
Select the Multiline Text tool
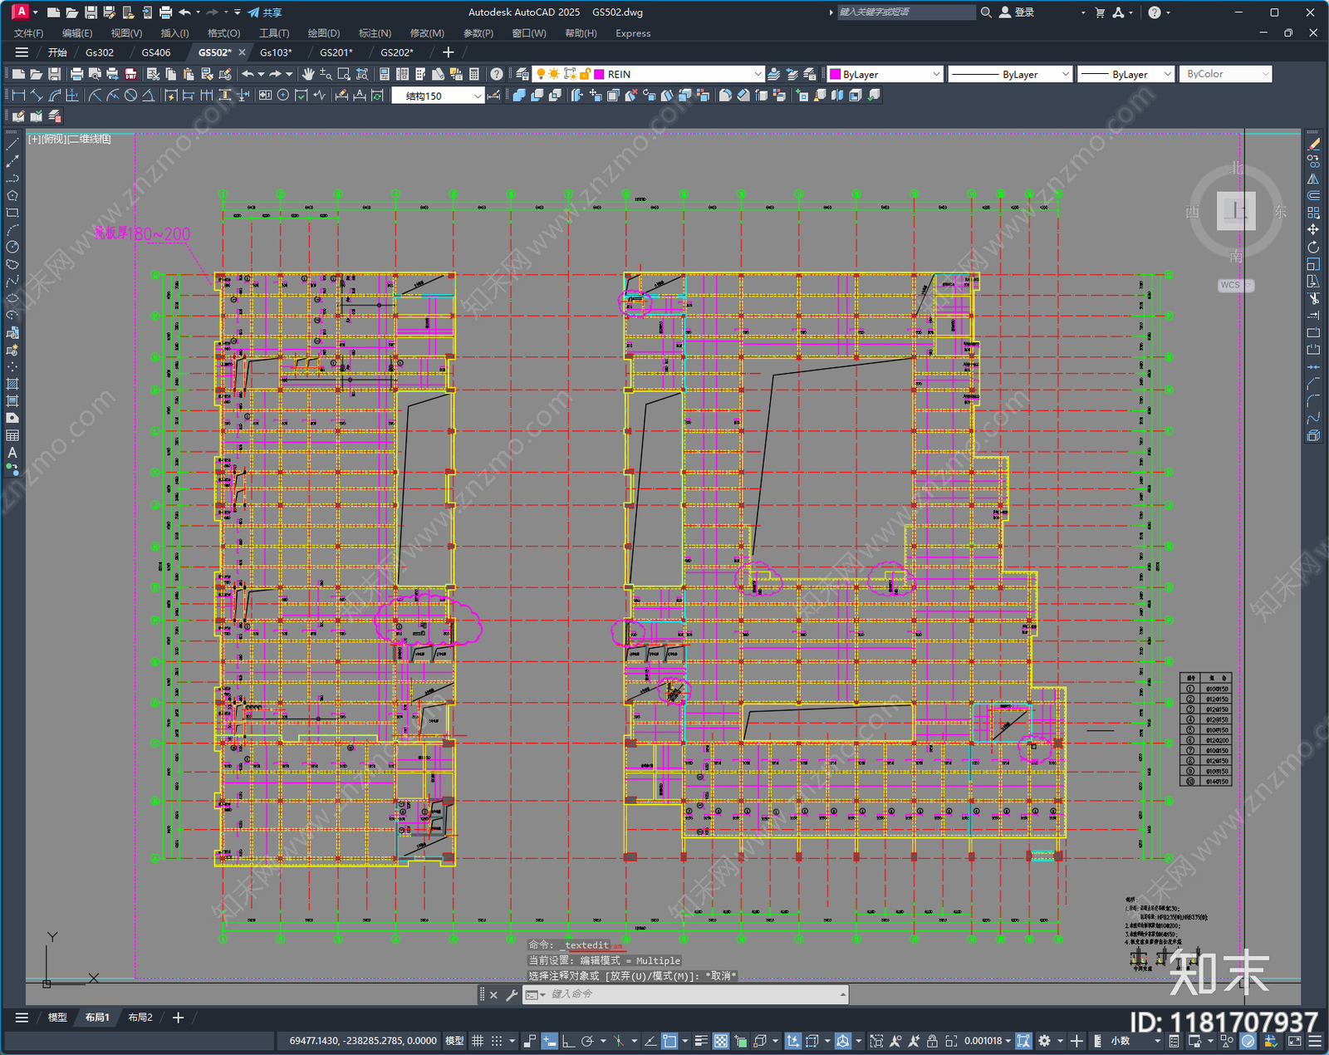pyautogui.click(x=12, y=453)
